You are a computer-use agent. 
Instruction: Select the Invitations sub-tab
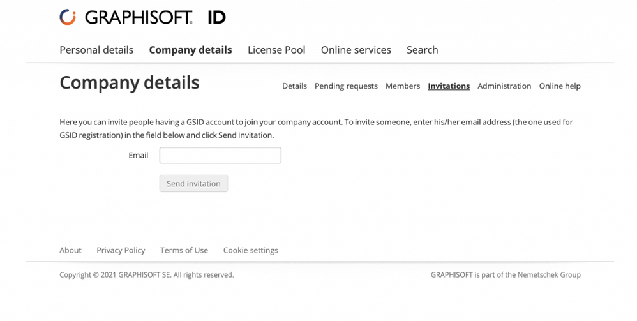coord(449,86)
